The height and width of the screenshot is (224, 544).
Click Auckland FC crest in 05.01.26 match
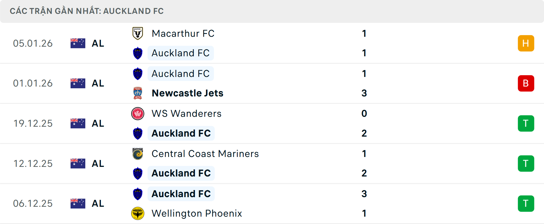pos(138,53)
